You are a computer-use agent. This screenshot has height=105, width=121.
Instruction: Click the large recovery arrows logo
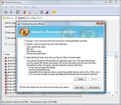coord(24,32)
